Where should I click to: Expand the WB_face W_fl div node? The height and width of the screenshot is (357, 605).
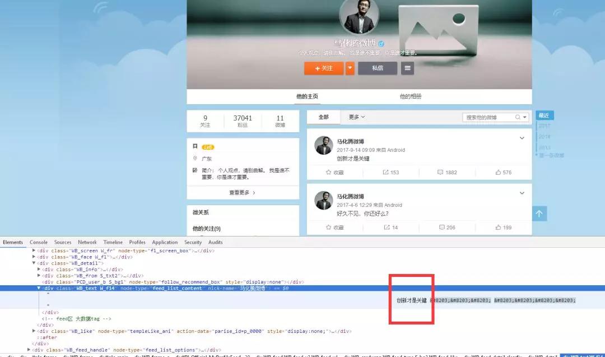point(34,257)
